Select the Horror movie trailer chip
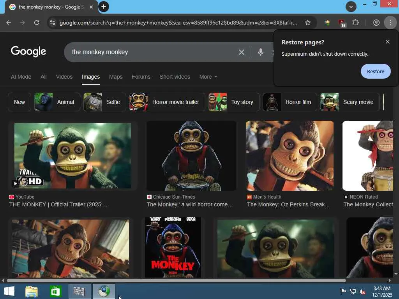Viewport: 399px width, 299px height. click(x=167, y=102)
